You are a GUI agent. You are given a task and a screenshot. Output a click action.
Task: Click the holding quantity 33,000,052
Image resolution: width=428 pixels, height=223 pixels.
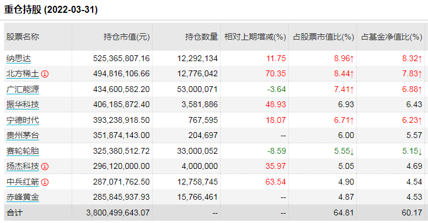(197, 151)
